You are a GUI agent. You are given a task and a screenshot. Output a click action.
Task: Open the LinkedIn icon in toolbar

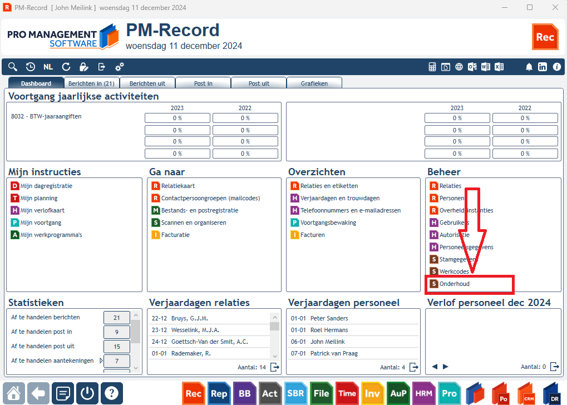543,67
